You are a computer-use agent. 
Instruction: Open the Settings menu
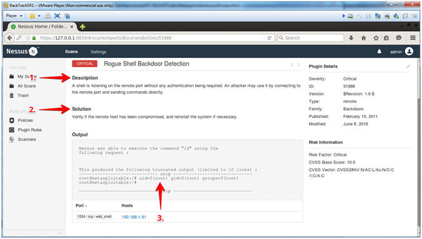coord(98,52)
